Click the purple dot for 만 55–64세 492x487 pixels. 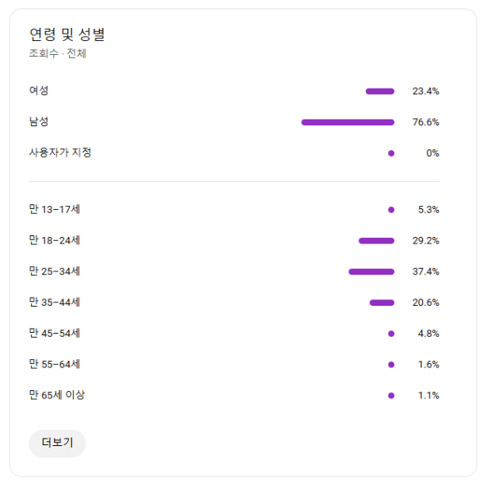click(x=391, y=365)
